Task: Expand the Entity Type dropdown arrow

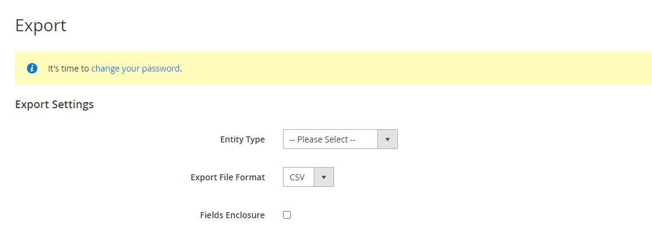Action: pyautogui.click(x=388, y=139)
